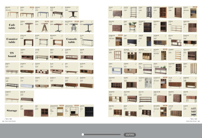Open the AGDHA TV board item
The width and height of the screenshot is (202, 138).
[x=26, y=56]
